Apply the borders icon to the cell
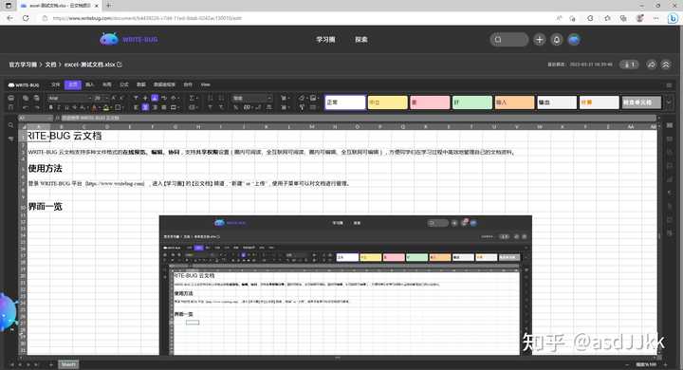683x370 pixels. coord(118,107)
